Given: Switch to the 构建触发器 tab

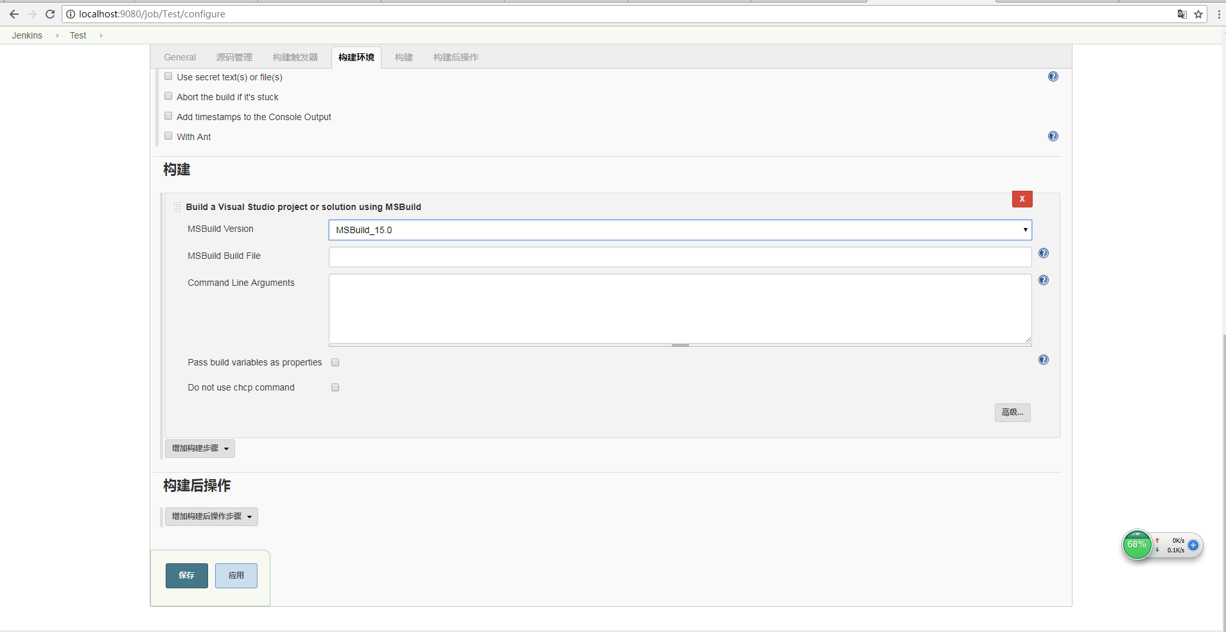Looking at the screenshot, I should point(295,57).
